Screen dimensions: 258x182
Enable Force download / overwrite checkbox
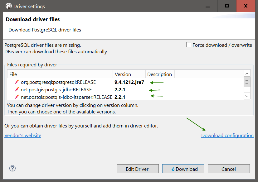point(188,45)
